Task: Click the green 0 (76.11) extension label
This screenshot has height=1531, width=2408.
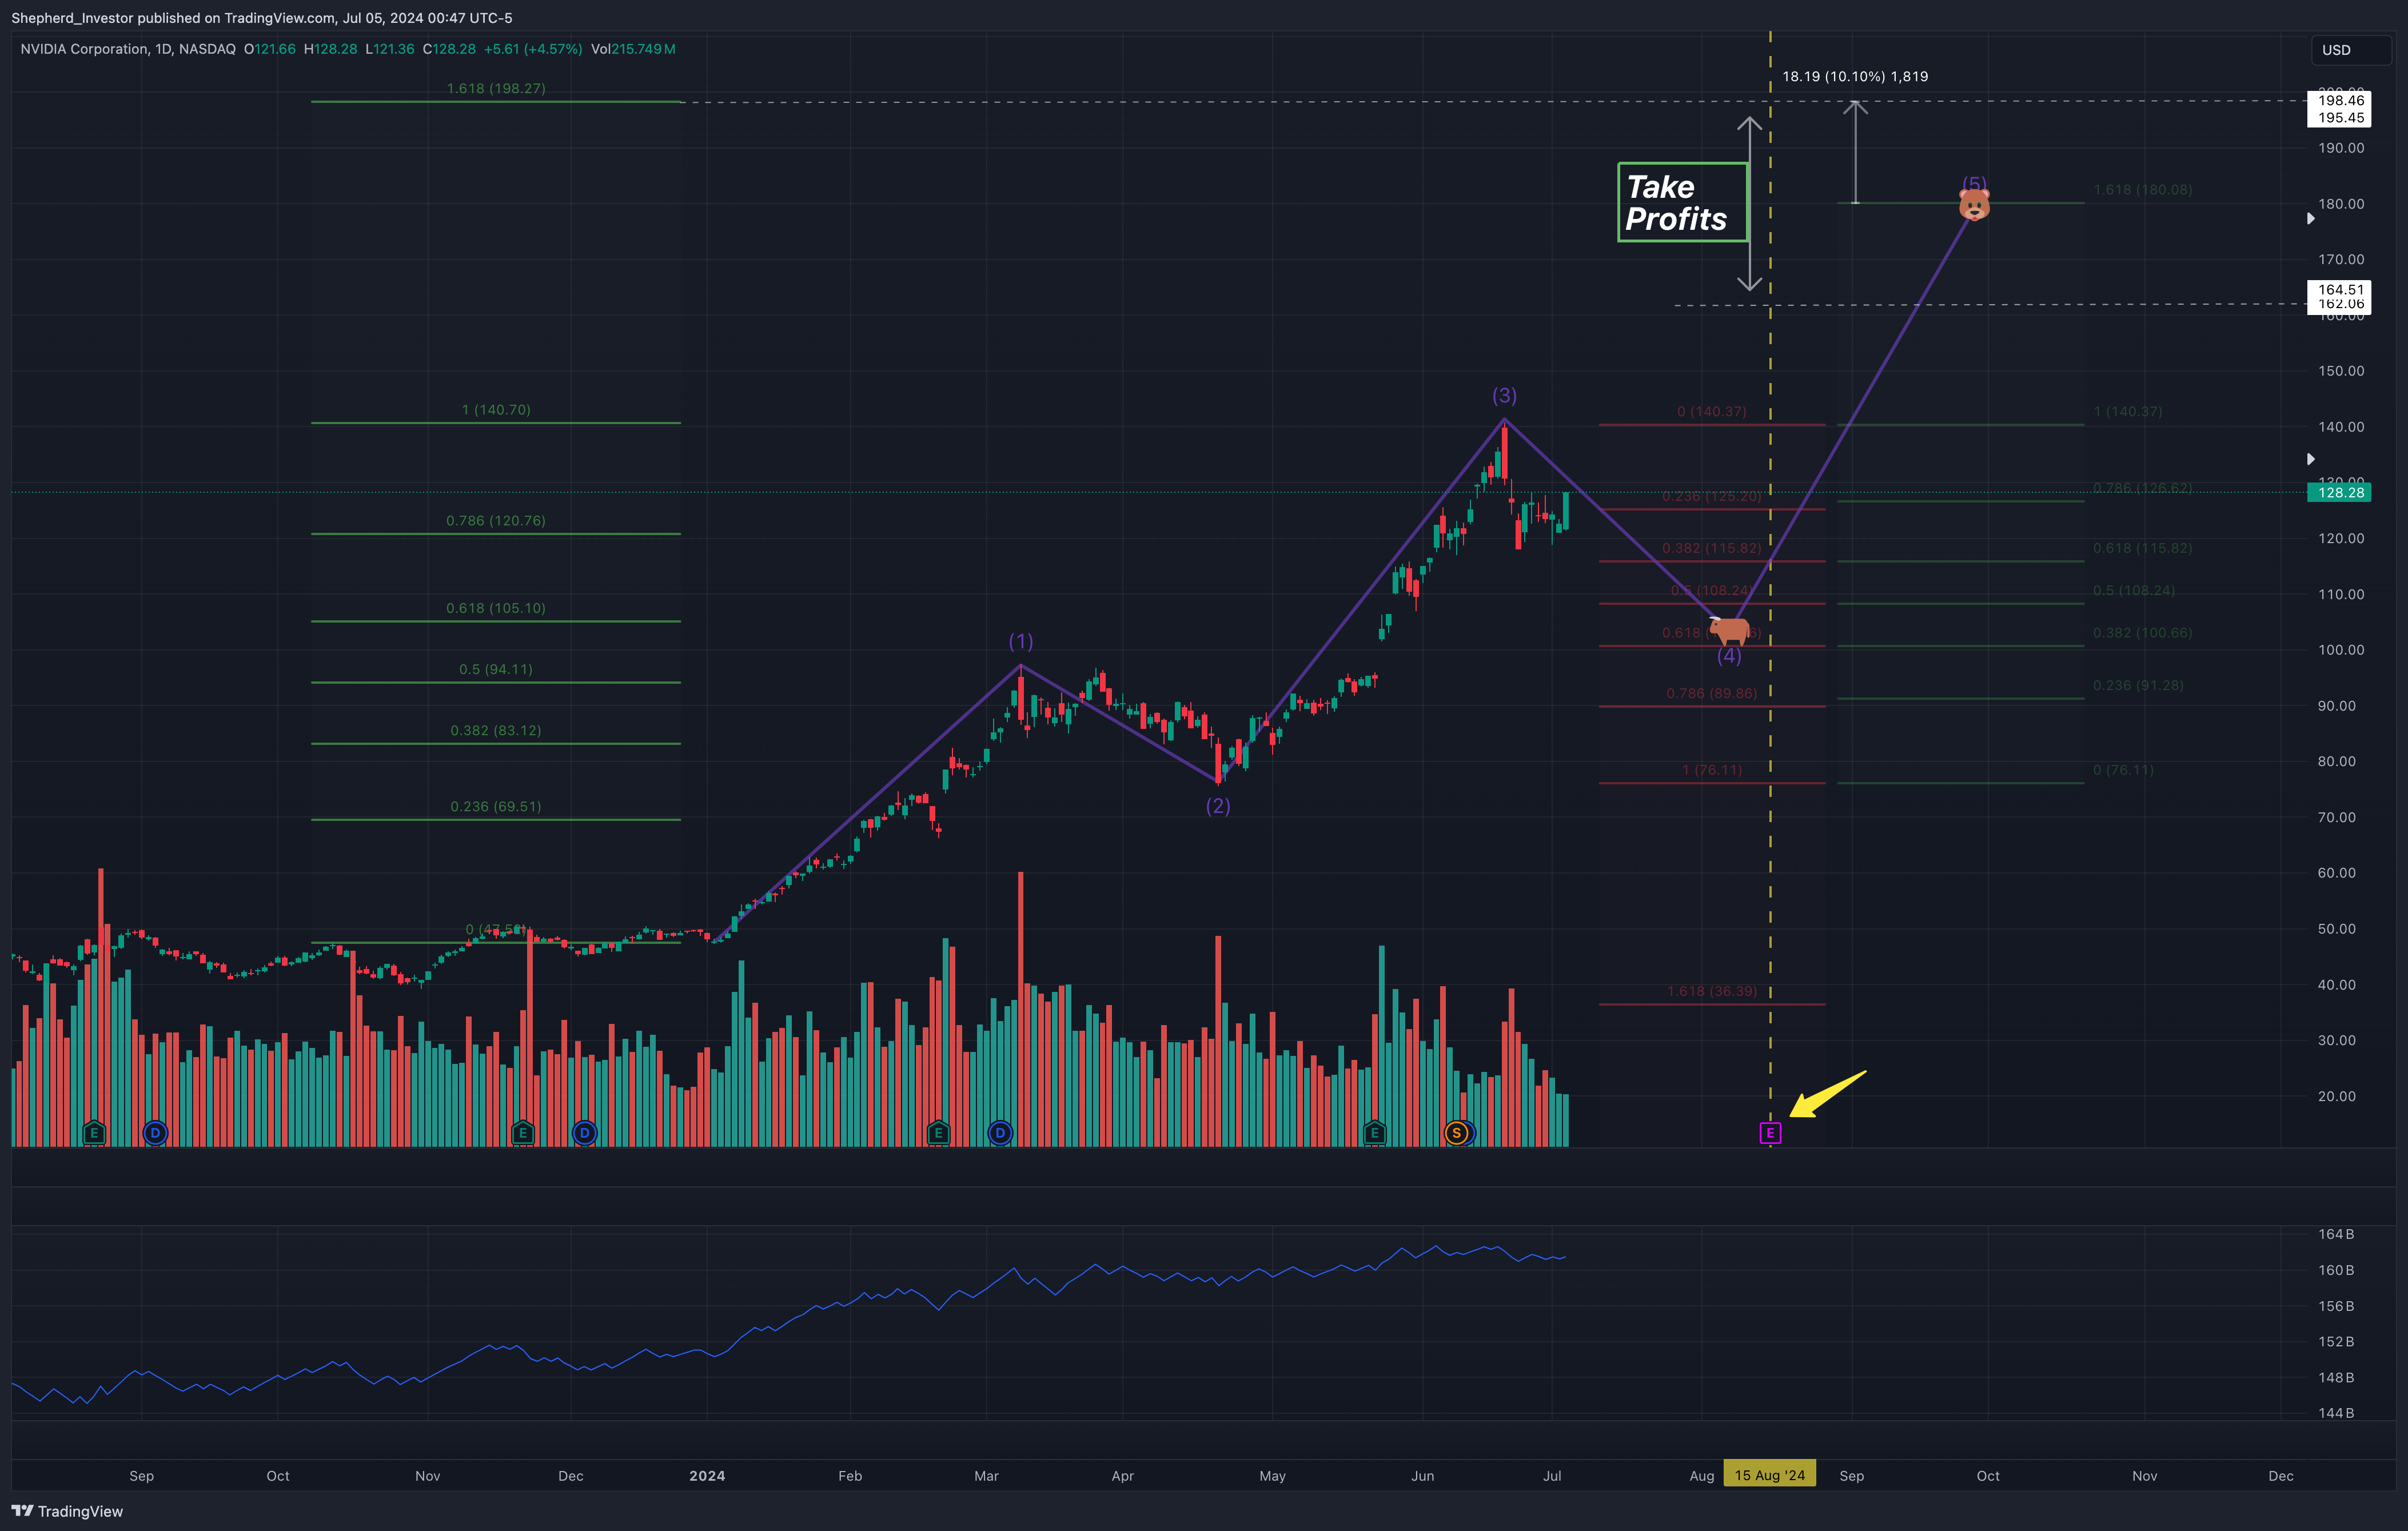Action: pyautogui.click(x=2124, y=770)
